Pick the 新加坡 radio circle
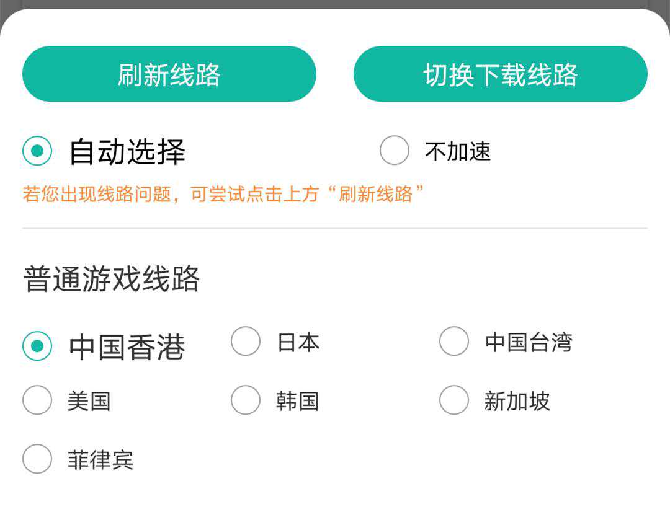 tap(454, 400)
